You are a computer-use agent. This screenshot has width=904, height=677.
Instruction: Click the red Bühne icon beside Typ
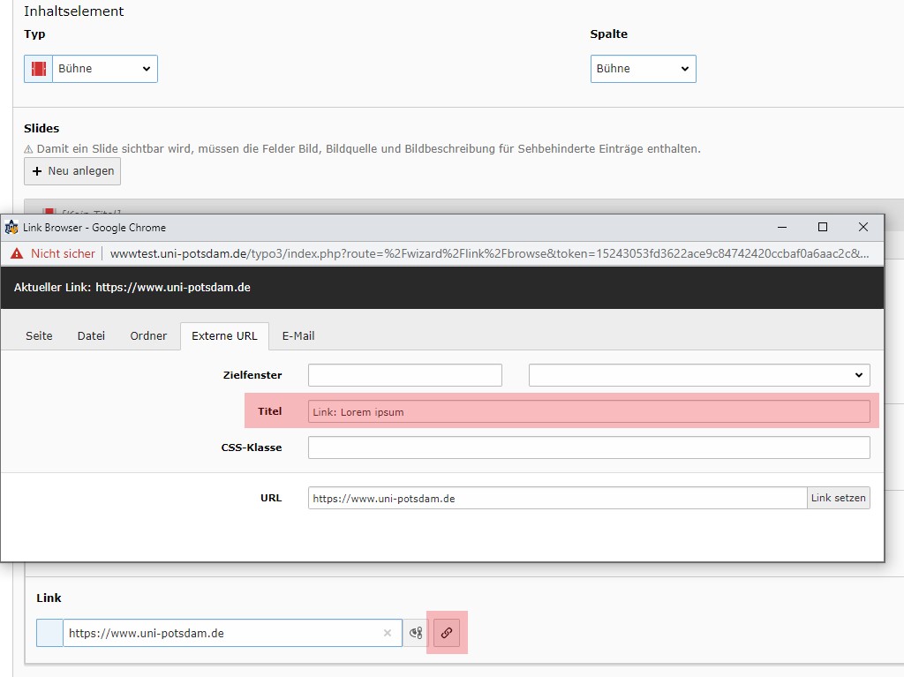click(38, 69)
